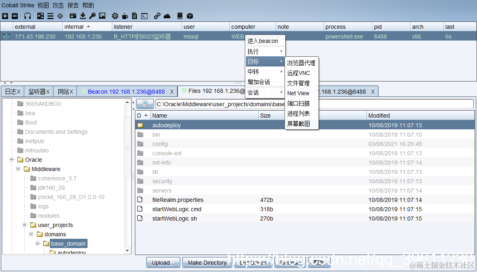Select 文件管理 in submenu
477x272 pixels.
click(x=302, y=83)
